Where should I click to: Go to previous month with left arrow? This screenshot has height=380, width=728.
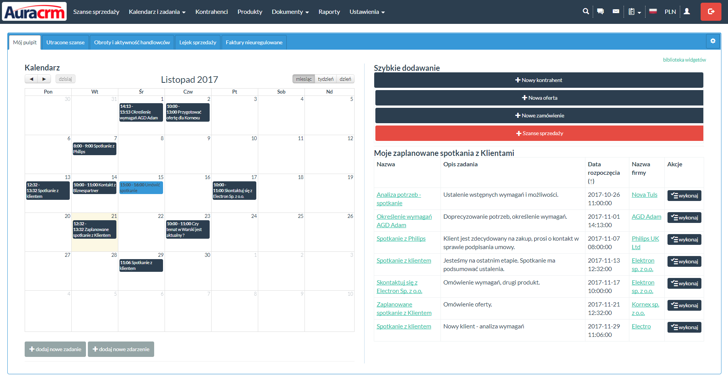point(32,79)
